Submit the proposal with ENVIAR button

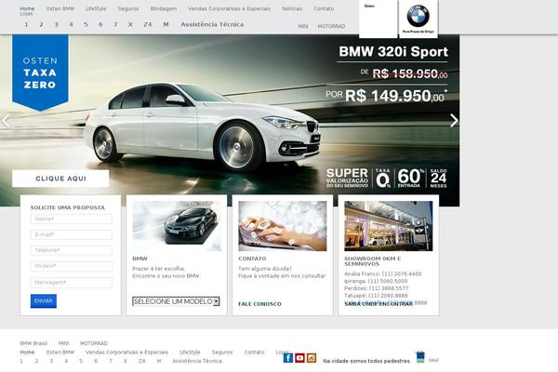(x=44, y=300)
